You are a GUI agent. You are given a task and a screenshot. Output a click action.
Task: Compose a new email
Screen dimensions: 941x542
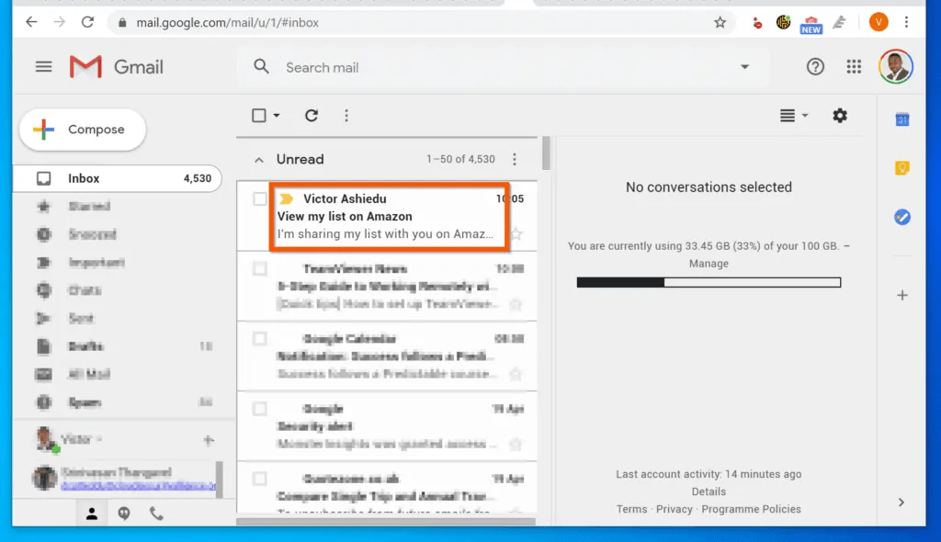(x=82, y=130)
